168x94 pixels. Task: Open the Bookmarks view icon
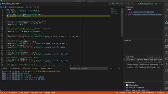[x=166, y=40]
